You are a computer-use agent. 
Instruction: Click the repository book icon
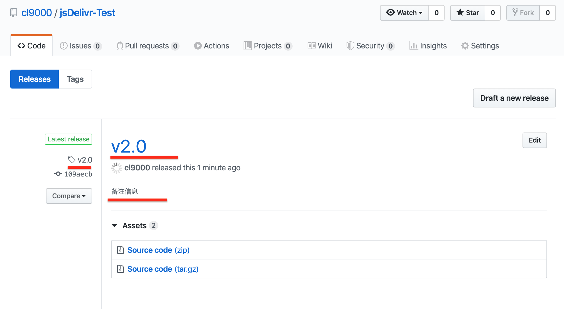tap(14, 13)
